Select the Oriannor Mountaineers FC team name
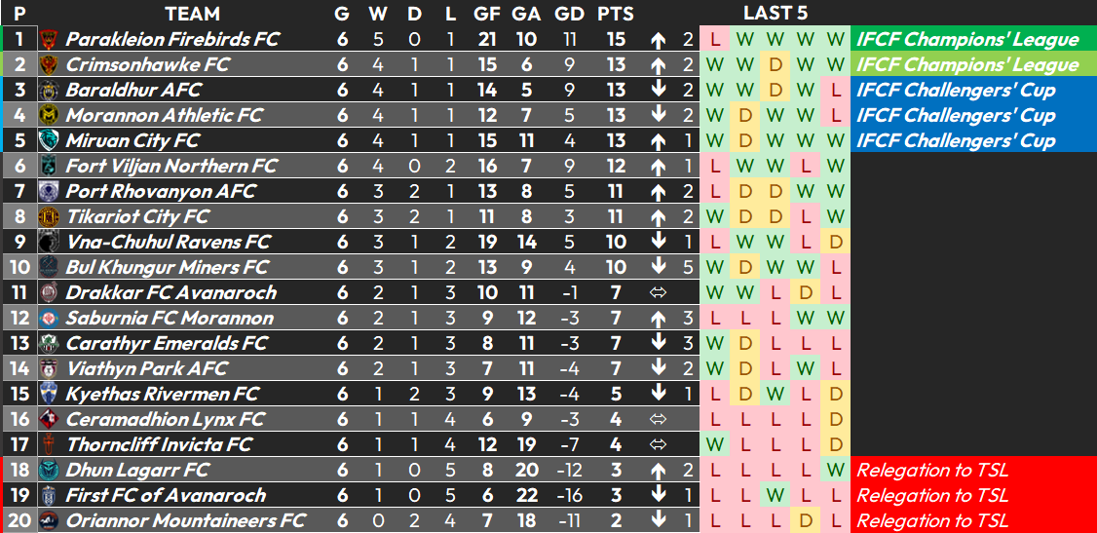The height and width of the screenshot is (533, 1097). 185,520
